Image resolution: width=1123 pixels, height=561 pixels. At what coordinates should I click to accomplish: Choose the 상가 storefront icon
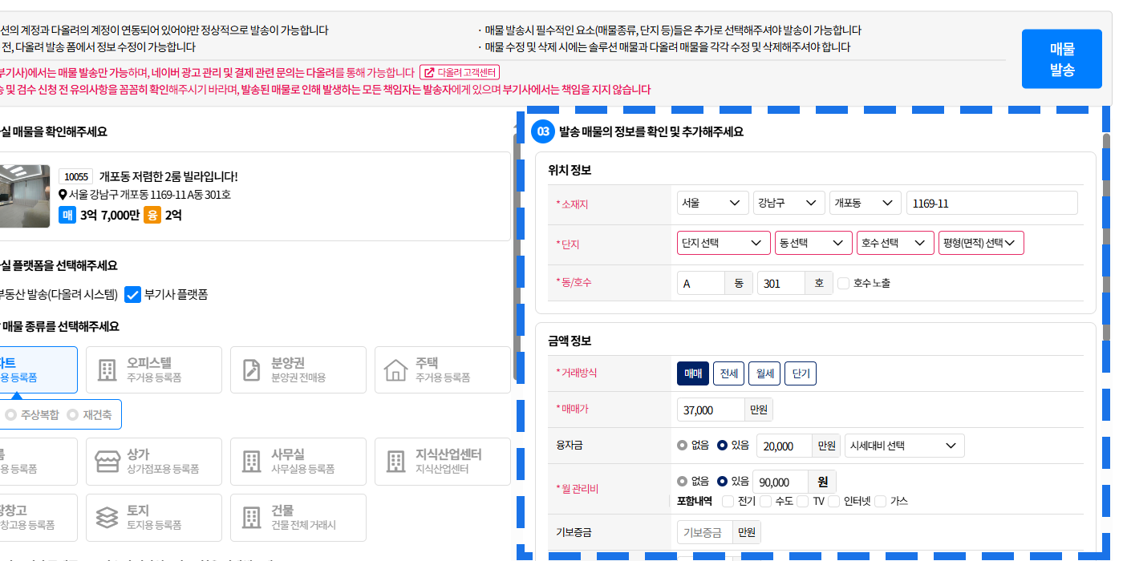pyautogui.click(x=107, y=461)
